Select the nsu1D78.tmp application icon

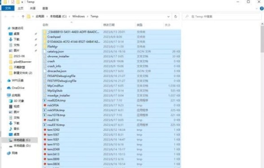coord(45,115)
